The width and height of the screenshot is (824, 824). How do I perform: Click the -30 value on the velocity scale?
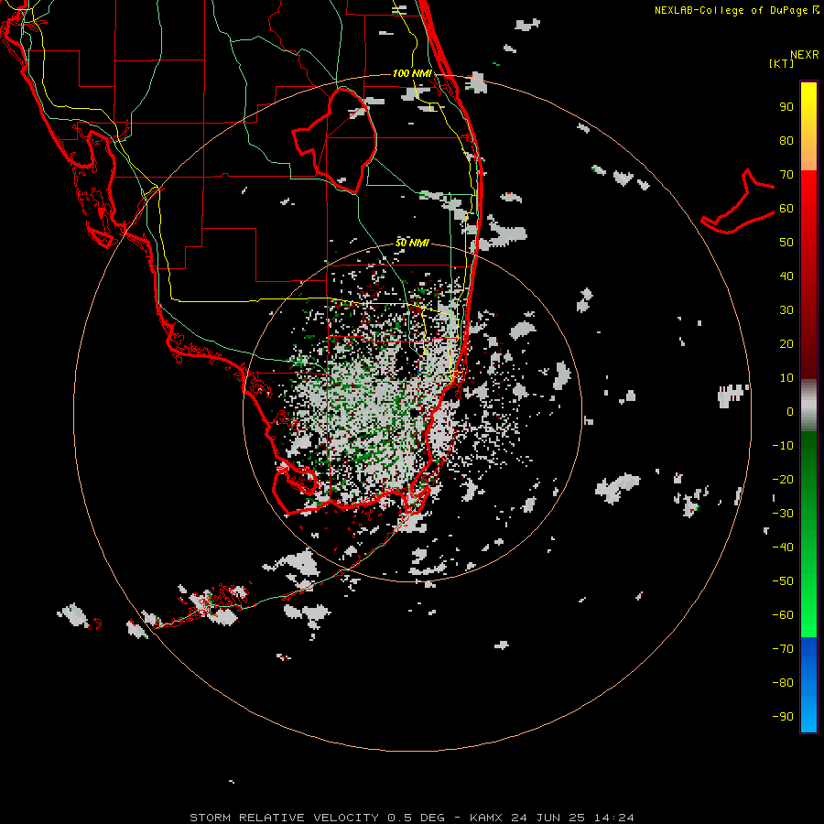click(x=783, y=514)
